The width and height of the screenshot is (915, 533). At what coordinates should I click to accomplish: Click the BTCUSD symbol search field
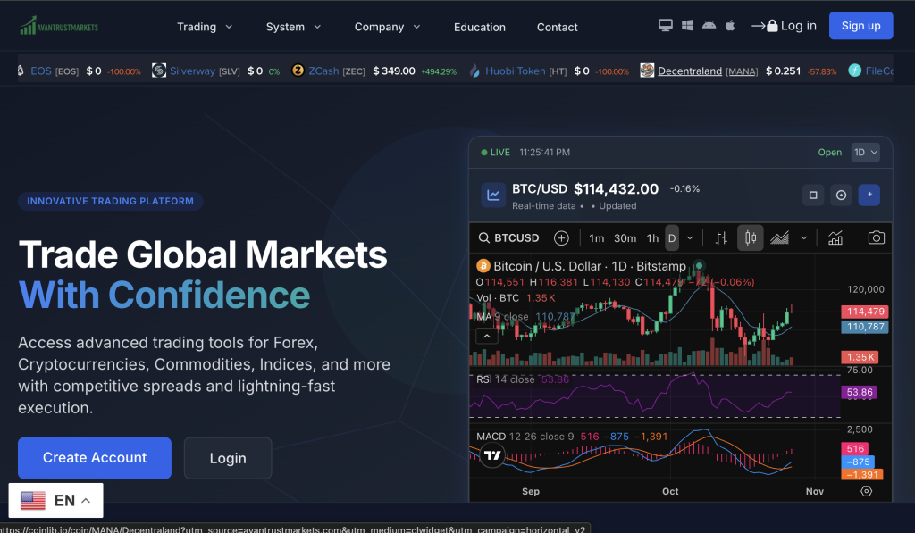509,237
